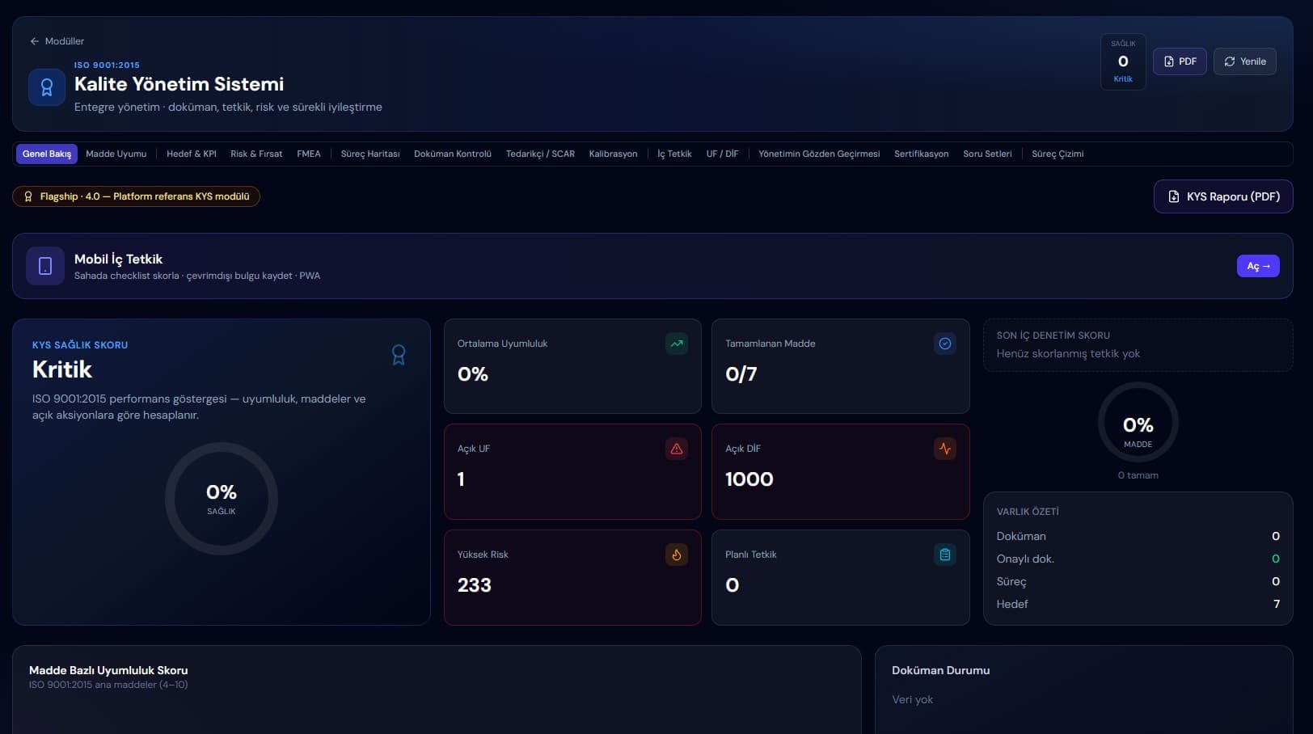Click the flame icon on Yüksek Risk card
The image size is (1313, 734).
pos(677,555)
